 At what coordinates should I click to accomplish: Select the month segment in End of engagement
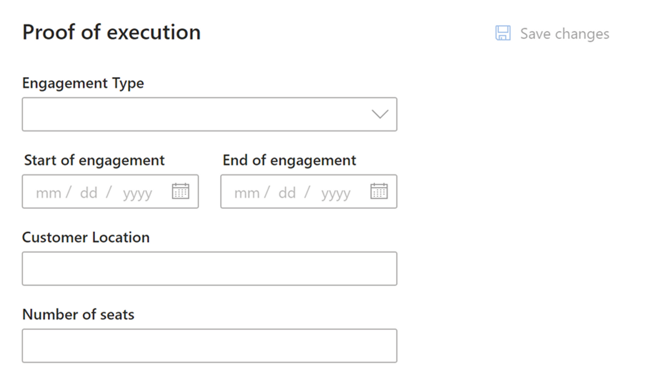pyautogui.click(x=247, y=193)
